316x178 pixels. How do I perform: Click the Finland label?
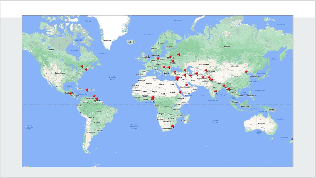click(169, 47)
